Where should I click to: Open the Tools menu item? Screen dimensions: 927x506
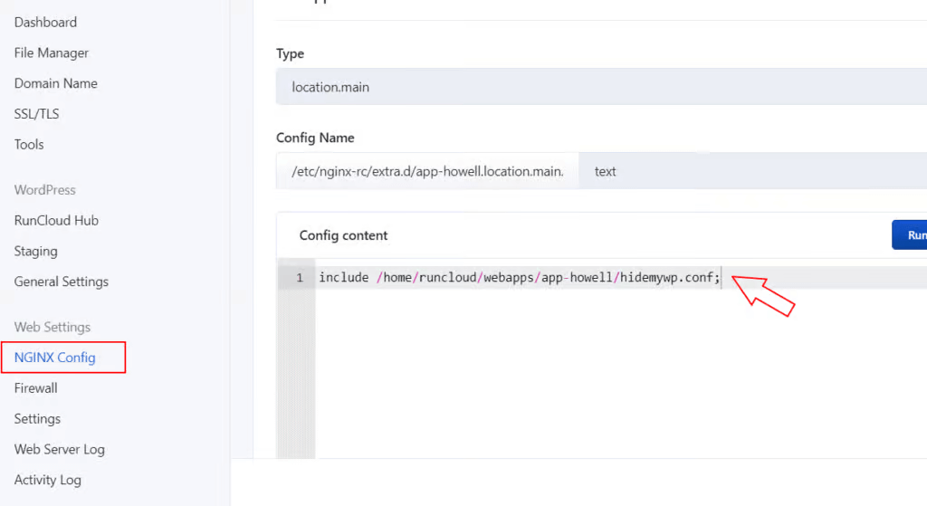pos(29,145)
